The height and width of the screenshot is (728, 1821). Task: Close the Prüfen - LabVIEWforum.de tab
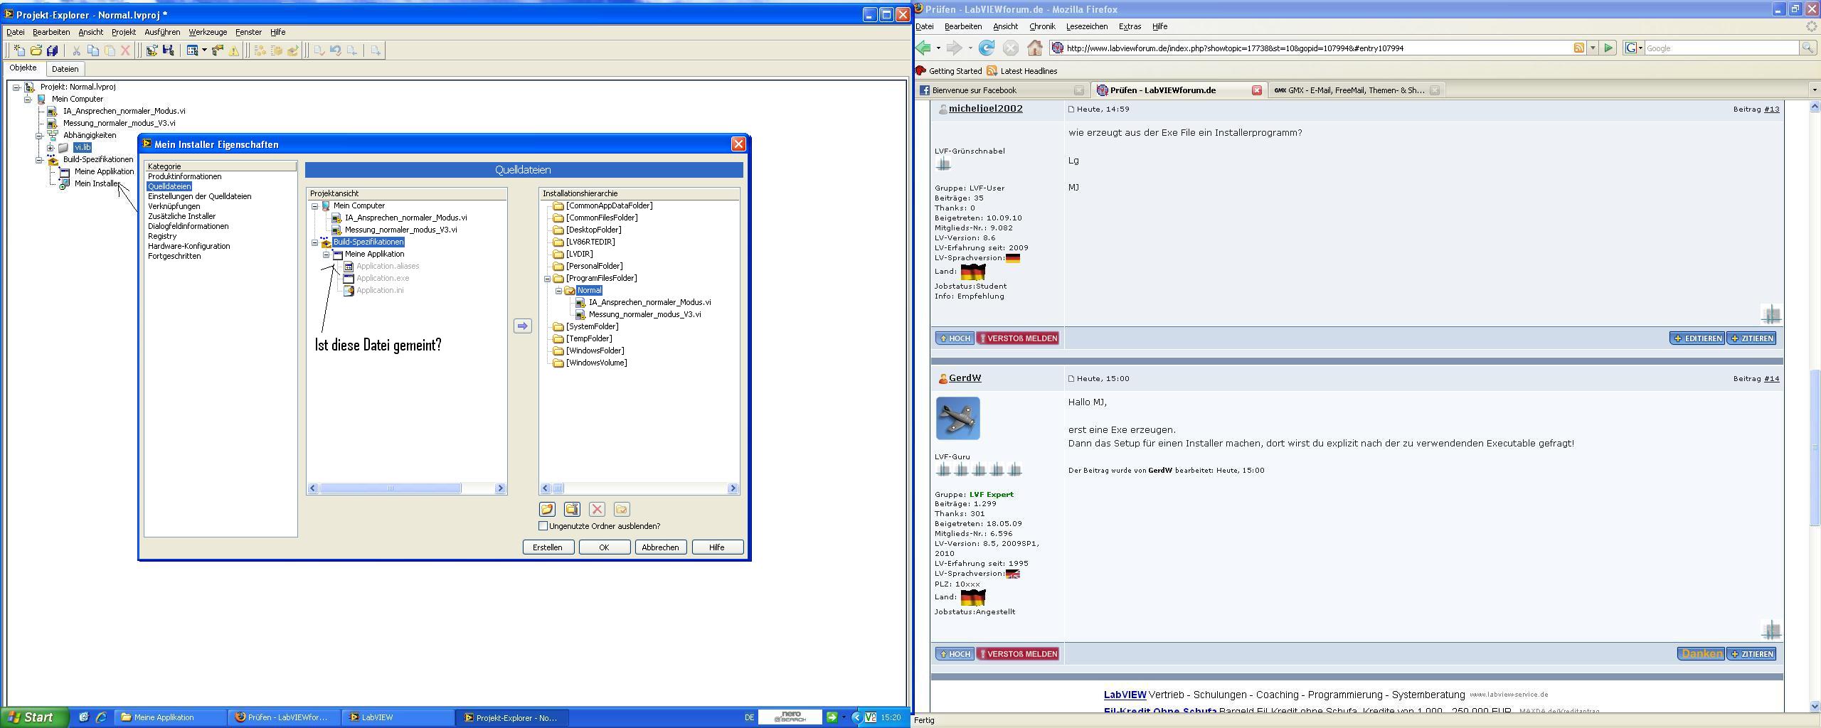tap(1257, 90)
